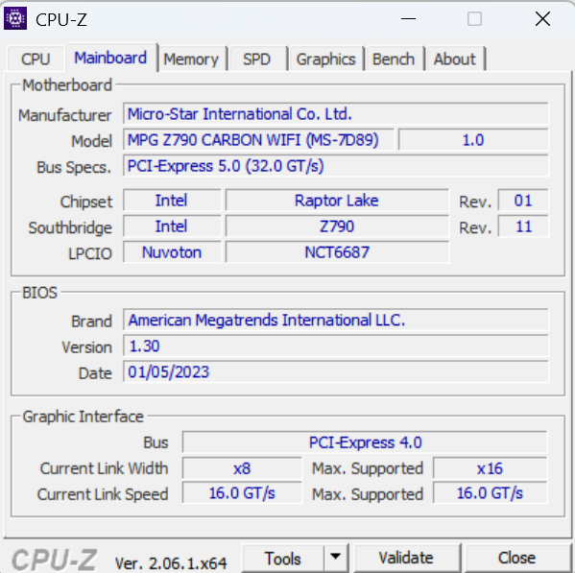
Task: Open the Graphics tab
Action: pyautogui.click(x=325, y=59)
